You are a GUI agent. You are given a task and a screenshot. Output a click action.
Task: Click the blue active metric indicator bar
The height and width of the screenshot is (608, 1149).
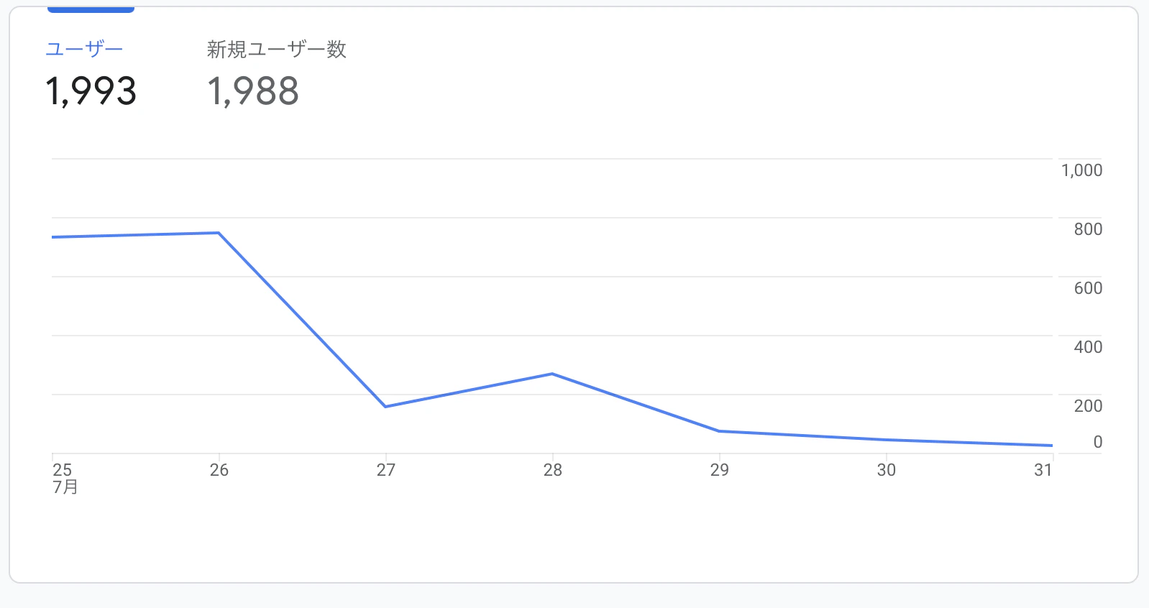90,9
